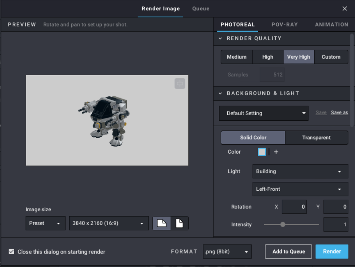Open the Left-Front light direction dropdown
Image resolution: width=355 pixels, height=267 pixels.
(x=300, y=189)
